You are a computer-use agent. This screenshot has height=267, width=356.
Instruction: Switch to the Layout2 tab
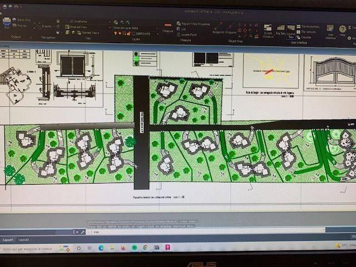[24, 240]
